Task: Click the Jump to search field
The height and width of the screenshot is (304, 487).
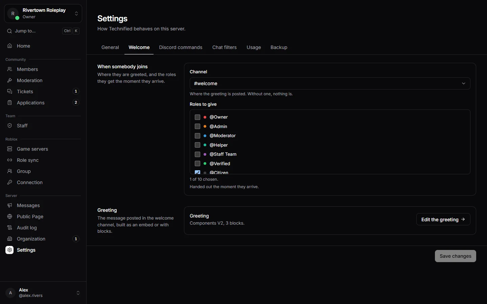Action: pos(43,31)
